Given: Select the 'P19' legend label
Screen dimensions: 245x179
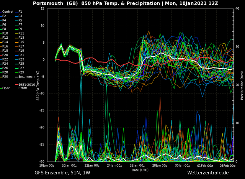Looking at the screenshot, I should (x=20, y=51).
